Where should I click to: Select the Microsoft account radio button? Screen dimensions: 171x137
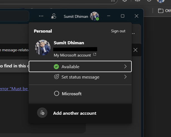click(x=57, y=94)
